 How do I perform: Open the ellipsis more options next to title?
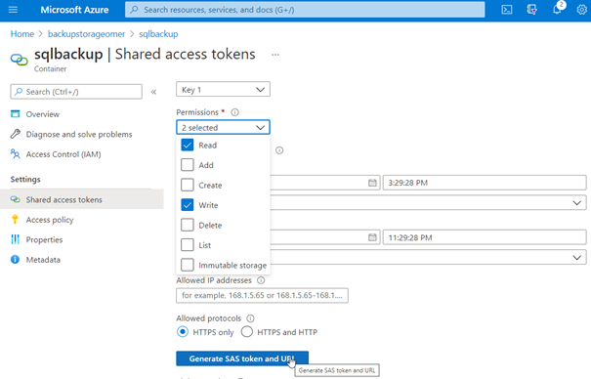(x=275, y=55)
